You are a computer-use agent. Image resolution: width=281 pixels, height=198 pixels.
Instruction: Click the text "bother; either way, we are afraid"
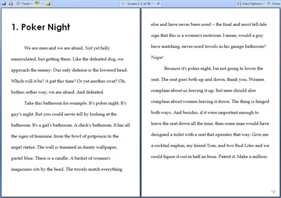click(43, 92)
